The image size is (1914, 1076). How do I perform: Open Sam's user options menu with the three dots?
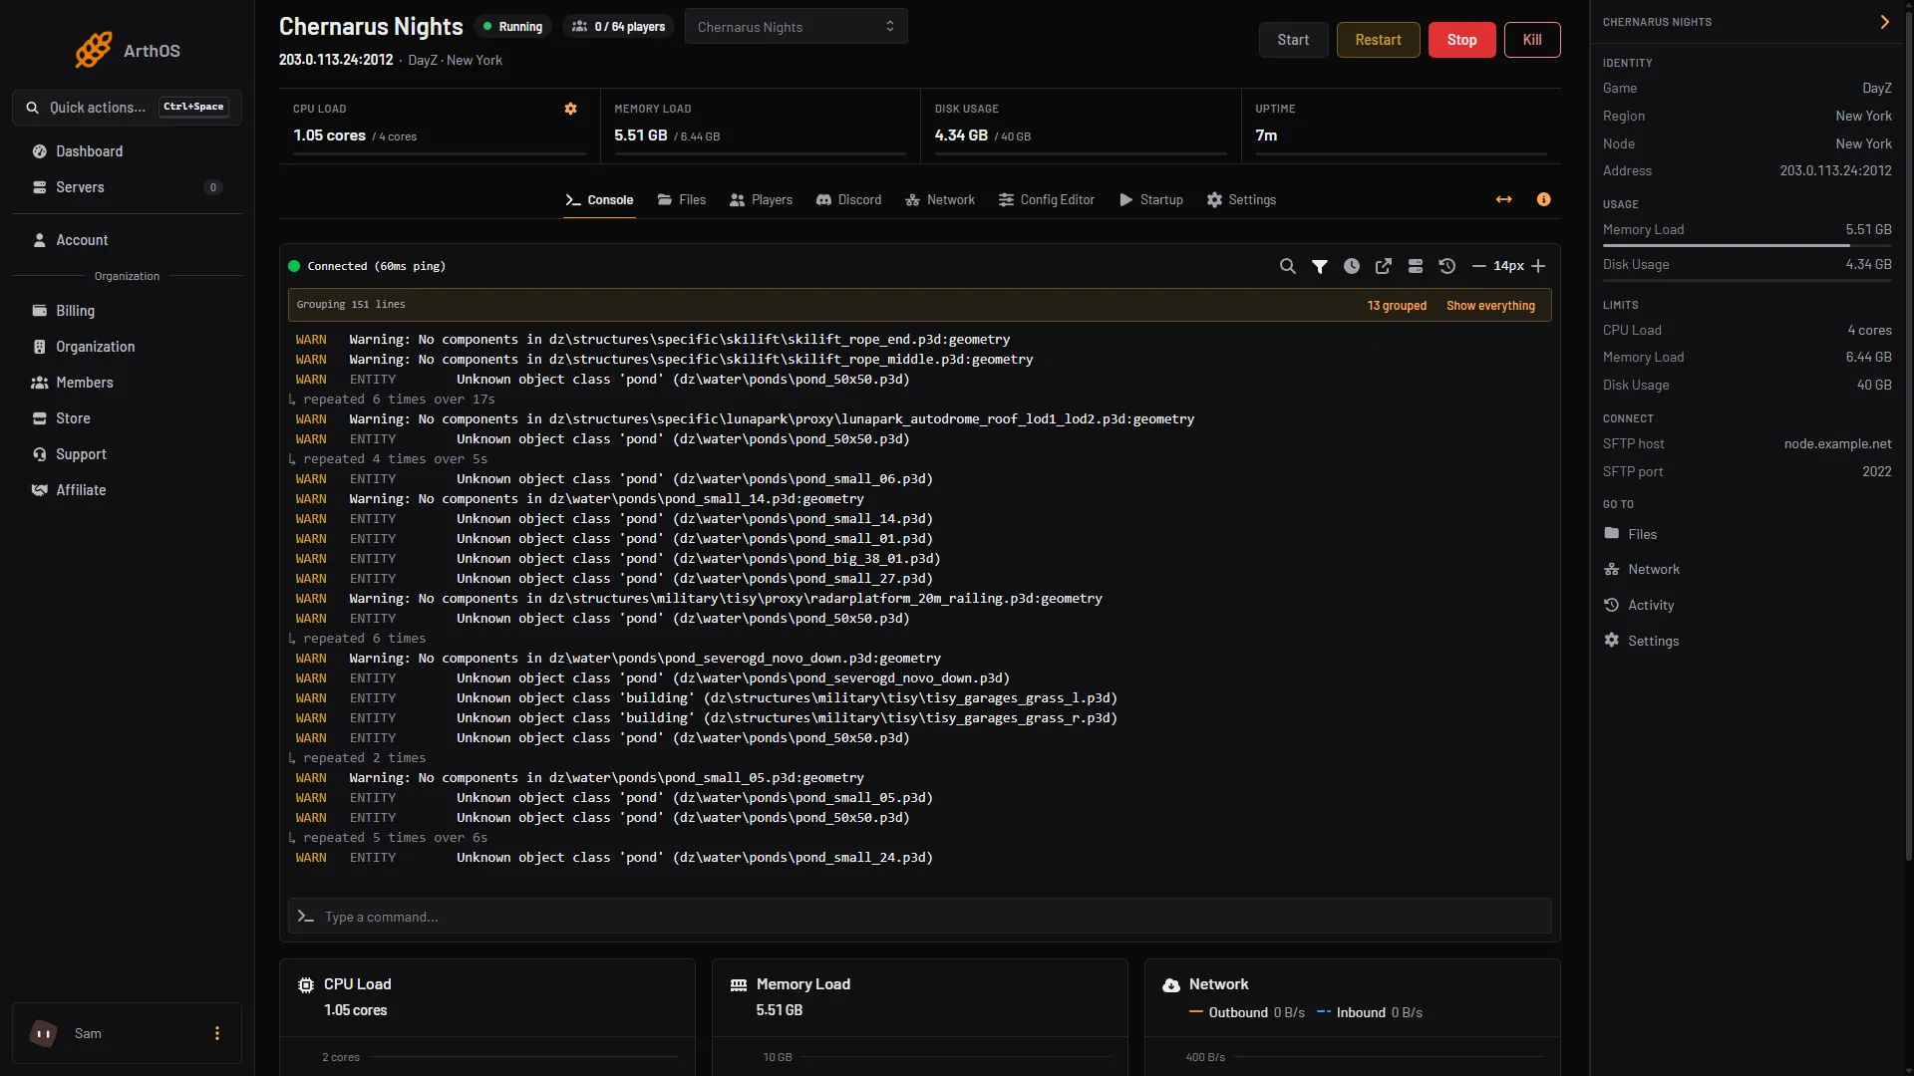[217, 1034]
